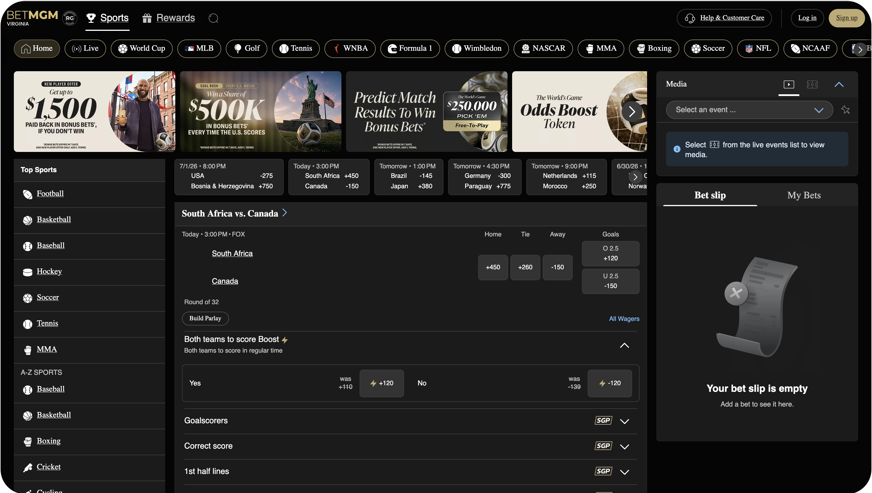Expand the 1st half lines market
This screenshot has height=493, width=872.
[624, 472]
